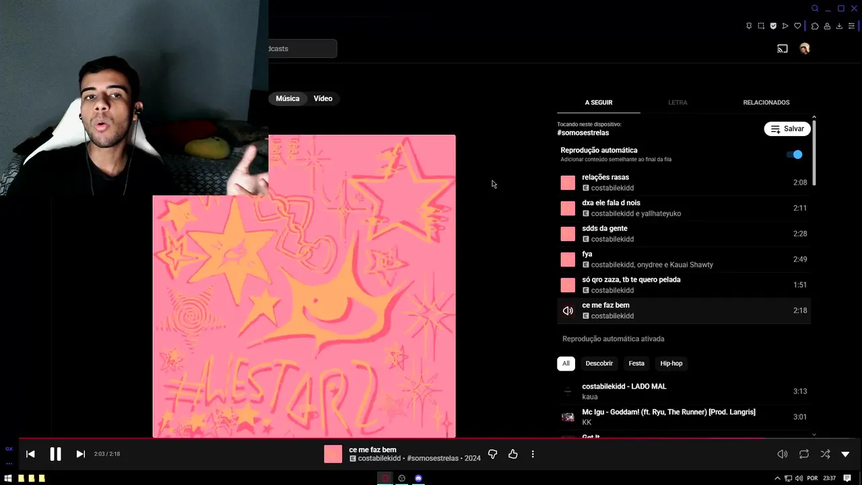Select the Descobrir filter chip
This screenshot has height=485, width=862.
tap(599, 363)
